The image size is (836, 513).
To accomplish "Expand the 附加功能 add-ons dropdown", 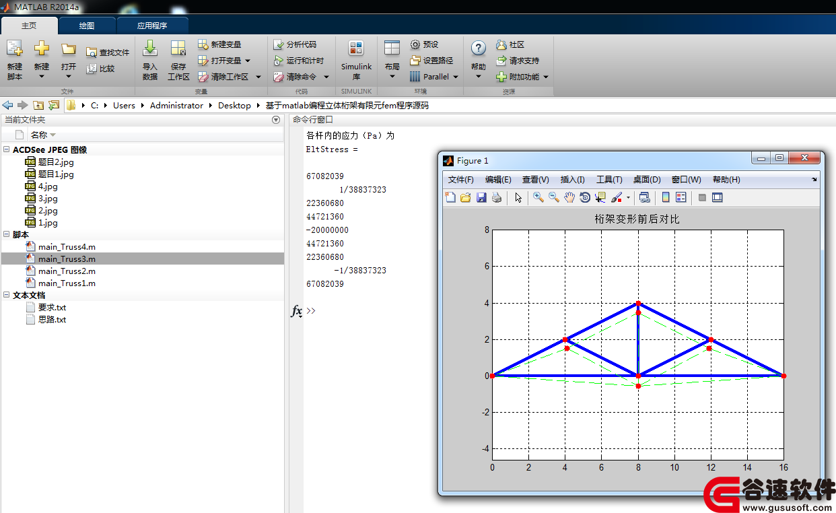I will tap(546, 77).
